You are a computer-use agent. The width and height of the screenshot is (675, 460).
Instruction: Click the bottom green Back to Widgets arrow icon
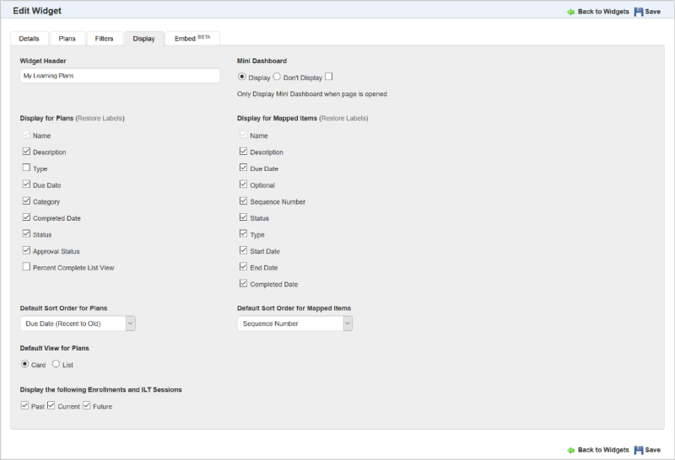pos(571,450)
